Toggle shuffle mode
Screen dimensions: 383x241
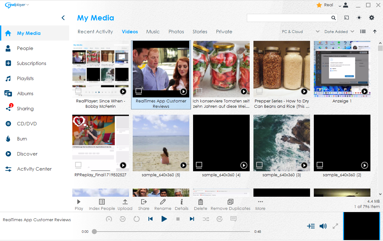click(x=206, y=219)
